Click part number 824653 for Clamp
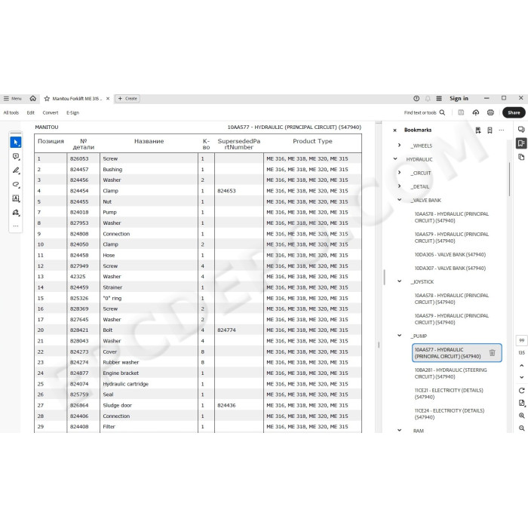Screen dimensions: 528x528 (x=226, y=191)
